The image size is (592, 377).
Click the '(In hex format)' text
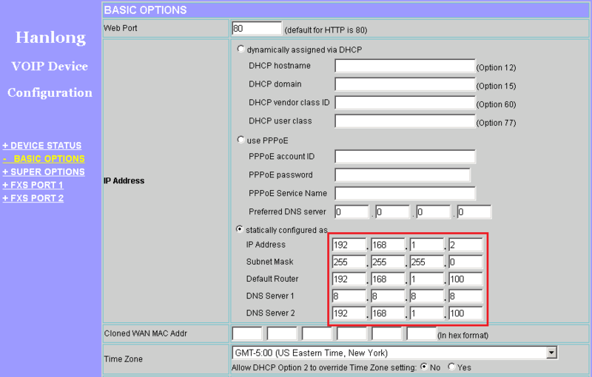pyautogui.click(x=462, y=336)
